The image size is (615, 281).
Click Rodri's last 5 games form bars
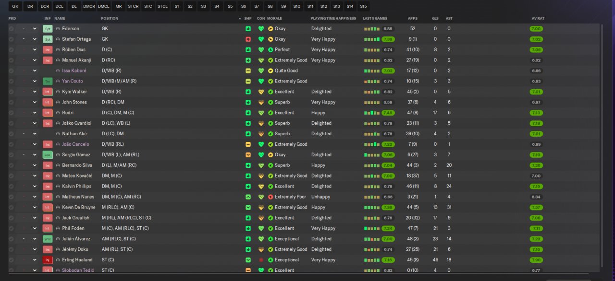click(372, 113)
